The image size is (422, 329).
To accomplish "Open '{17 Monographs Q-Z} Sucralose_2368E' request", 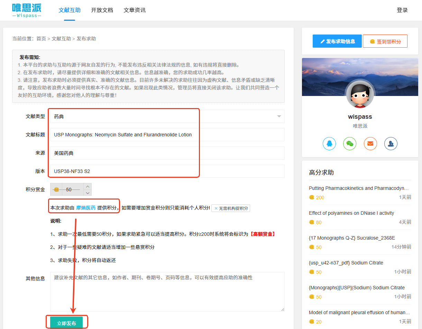I will [x=352, y=238].
